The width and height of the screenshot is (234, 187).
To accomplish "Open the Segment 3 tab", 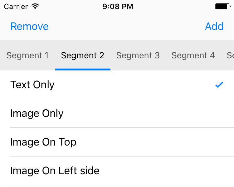I will 138,55.
